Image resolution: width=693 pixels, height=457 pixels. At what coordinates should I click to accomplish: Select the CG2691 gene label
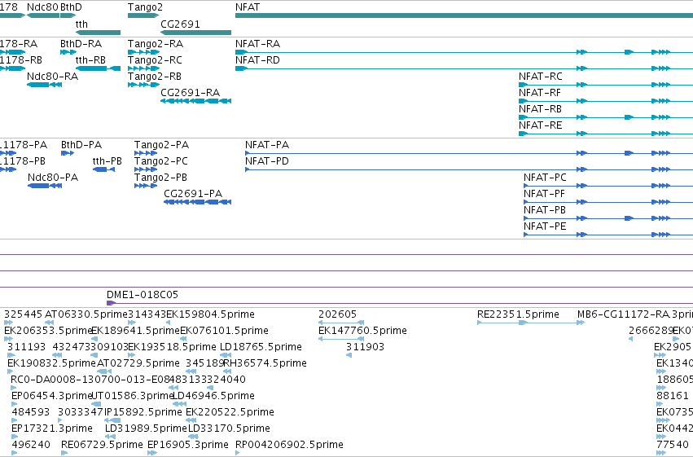coord(180,24)
